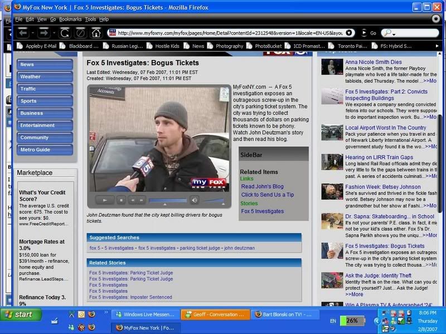The height and width of the screenshot is (334, 446).
Task: Play the Bogus Tickets video
Action: click(x=105, y=200)
